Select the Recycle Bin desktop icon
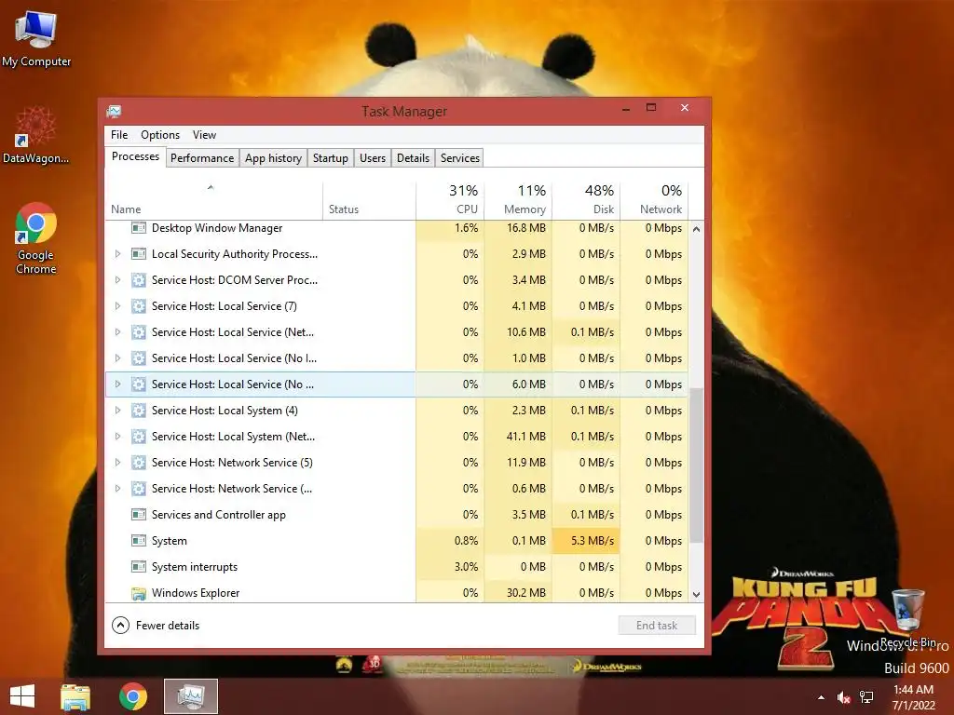Screen dimensions: 954x715 tap(907, 617)
